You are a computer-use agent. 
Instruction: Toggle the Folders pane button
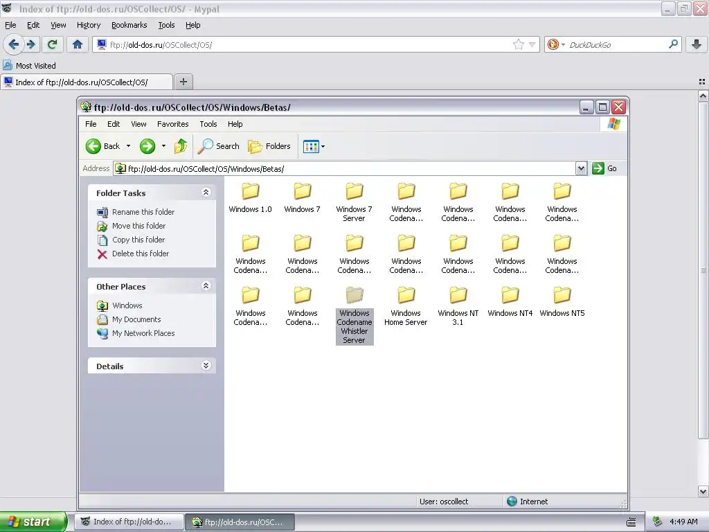269,146
